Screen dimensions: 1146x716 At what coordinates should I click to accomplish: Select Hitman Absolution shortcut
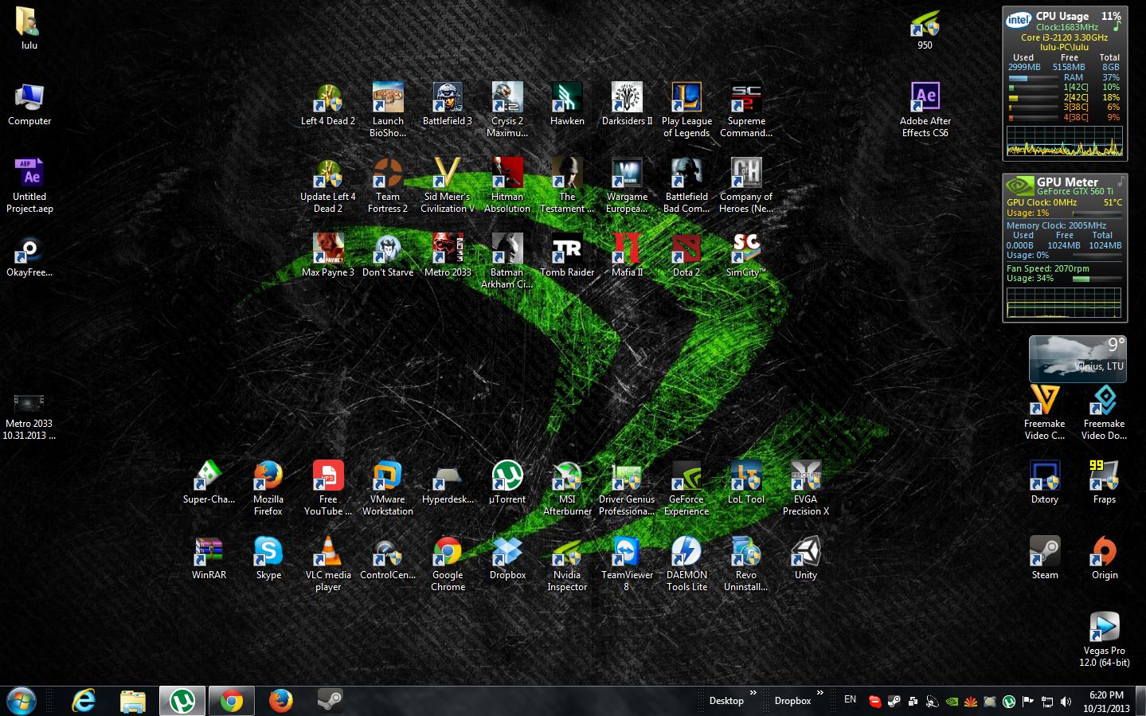pyautogui.click(x=507, y=186)
